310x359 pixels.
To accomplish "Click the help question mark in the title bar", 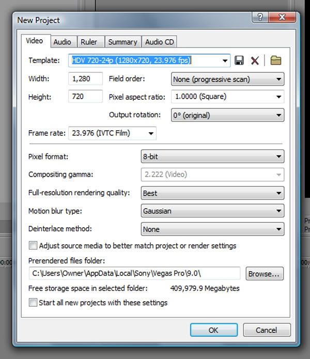I will (x=260, y=17).
